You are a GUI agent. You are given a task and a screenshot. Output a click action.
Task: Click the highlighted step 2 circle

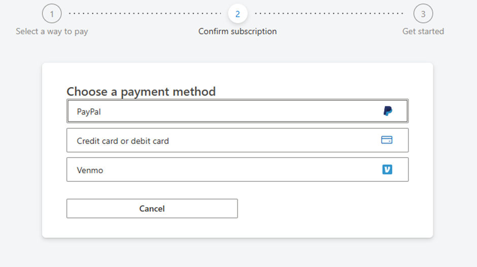pos(237,14)
